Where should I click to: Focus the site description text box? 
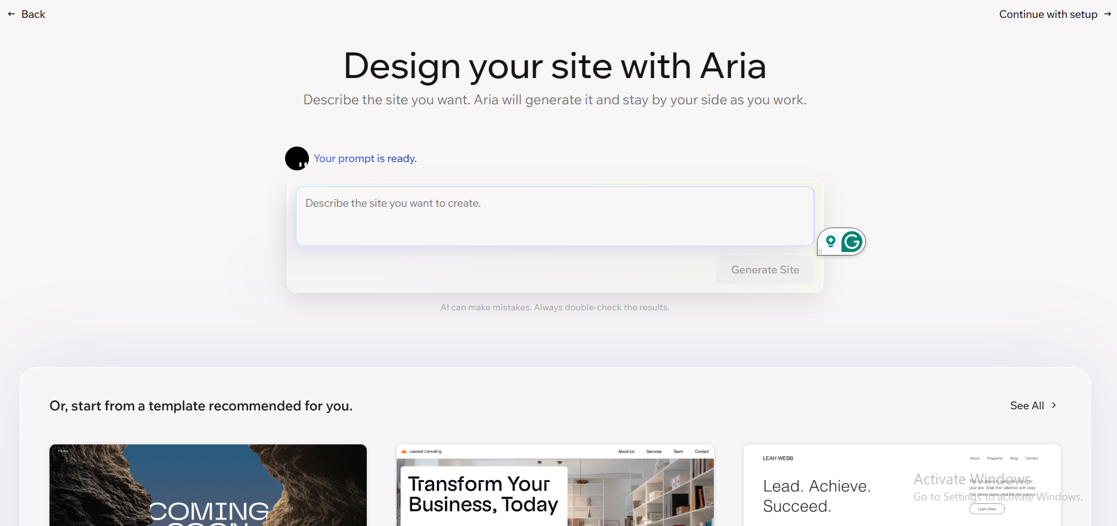click(555, 216)
